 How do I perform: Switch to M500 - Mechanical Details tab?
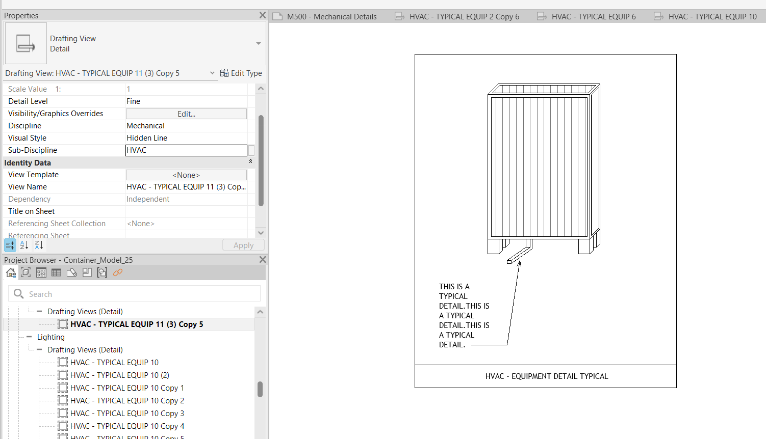tap(331, 16)
